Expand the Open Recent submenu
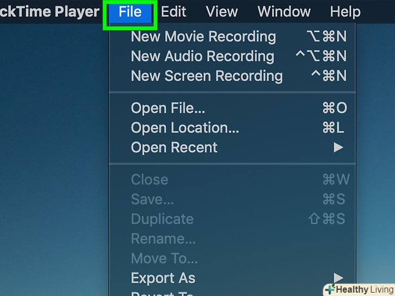Screen dimensions: 395x296 click(x=232, y=147)
